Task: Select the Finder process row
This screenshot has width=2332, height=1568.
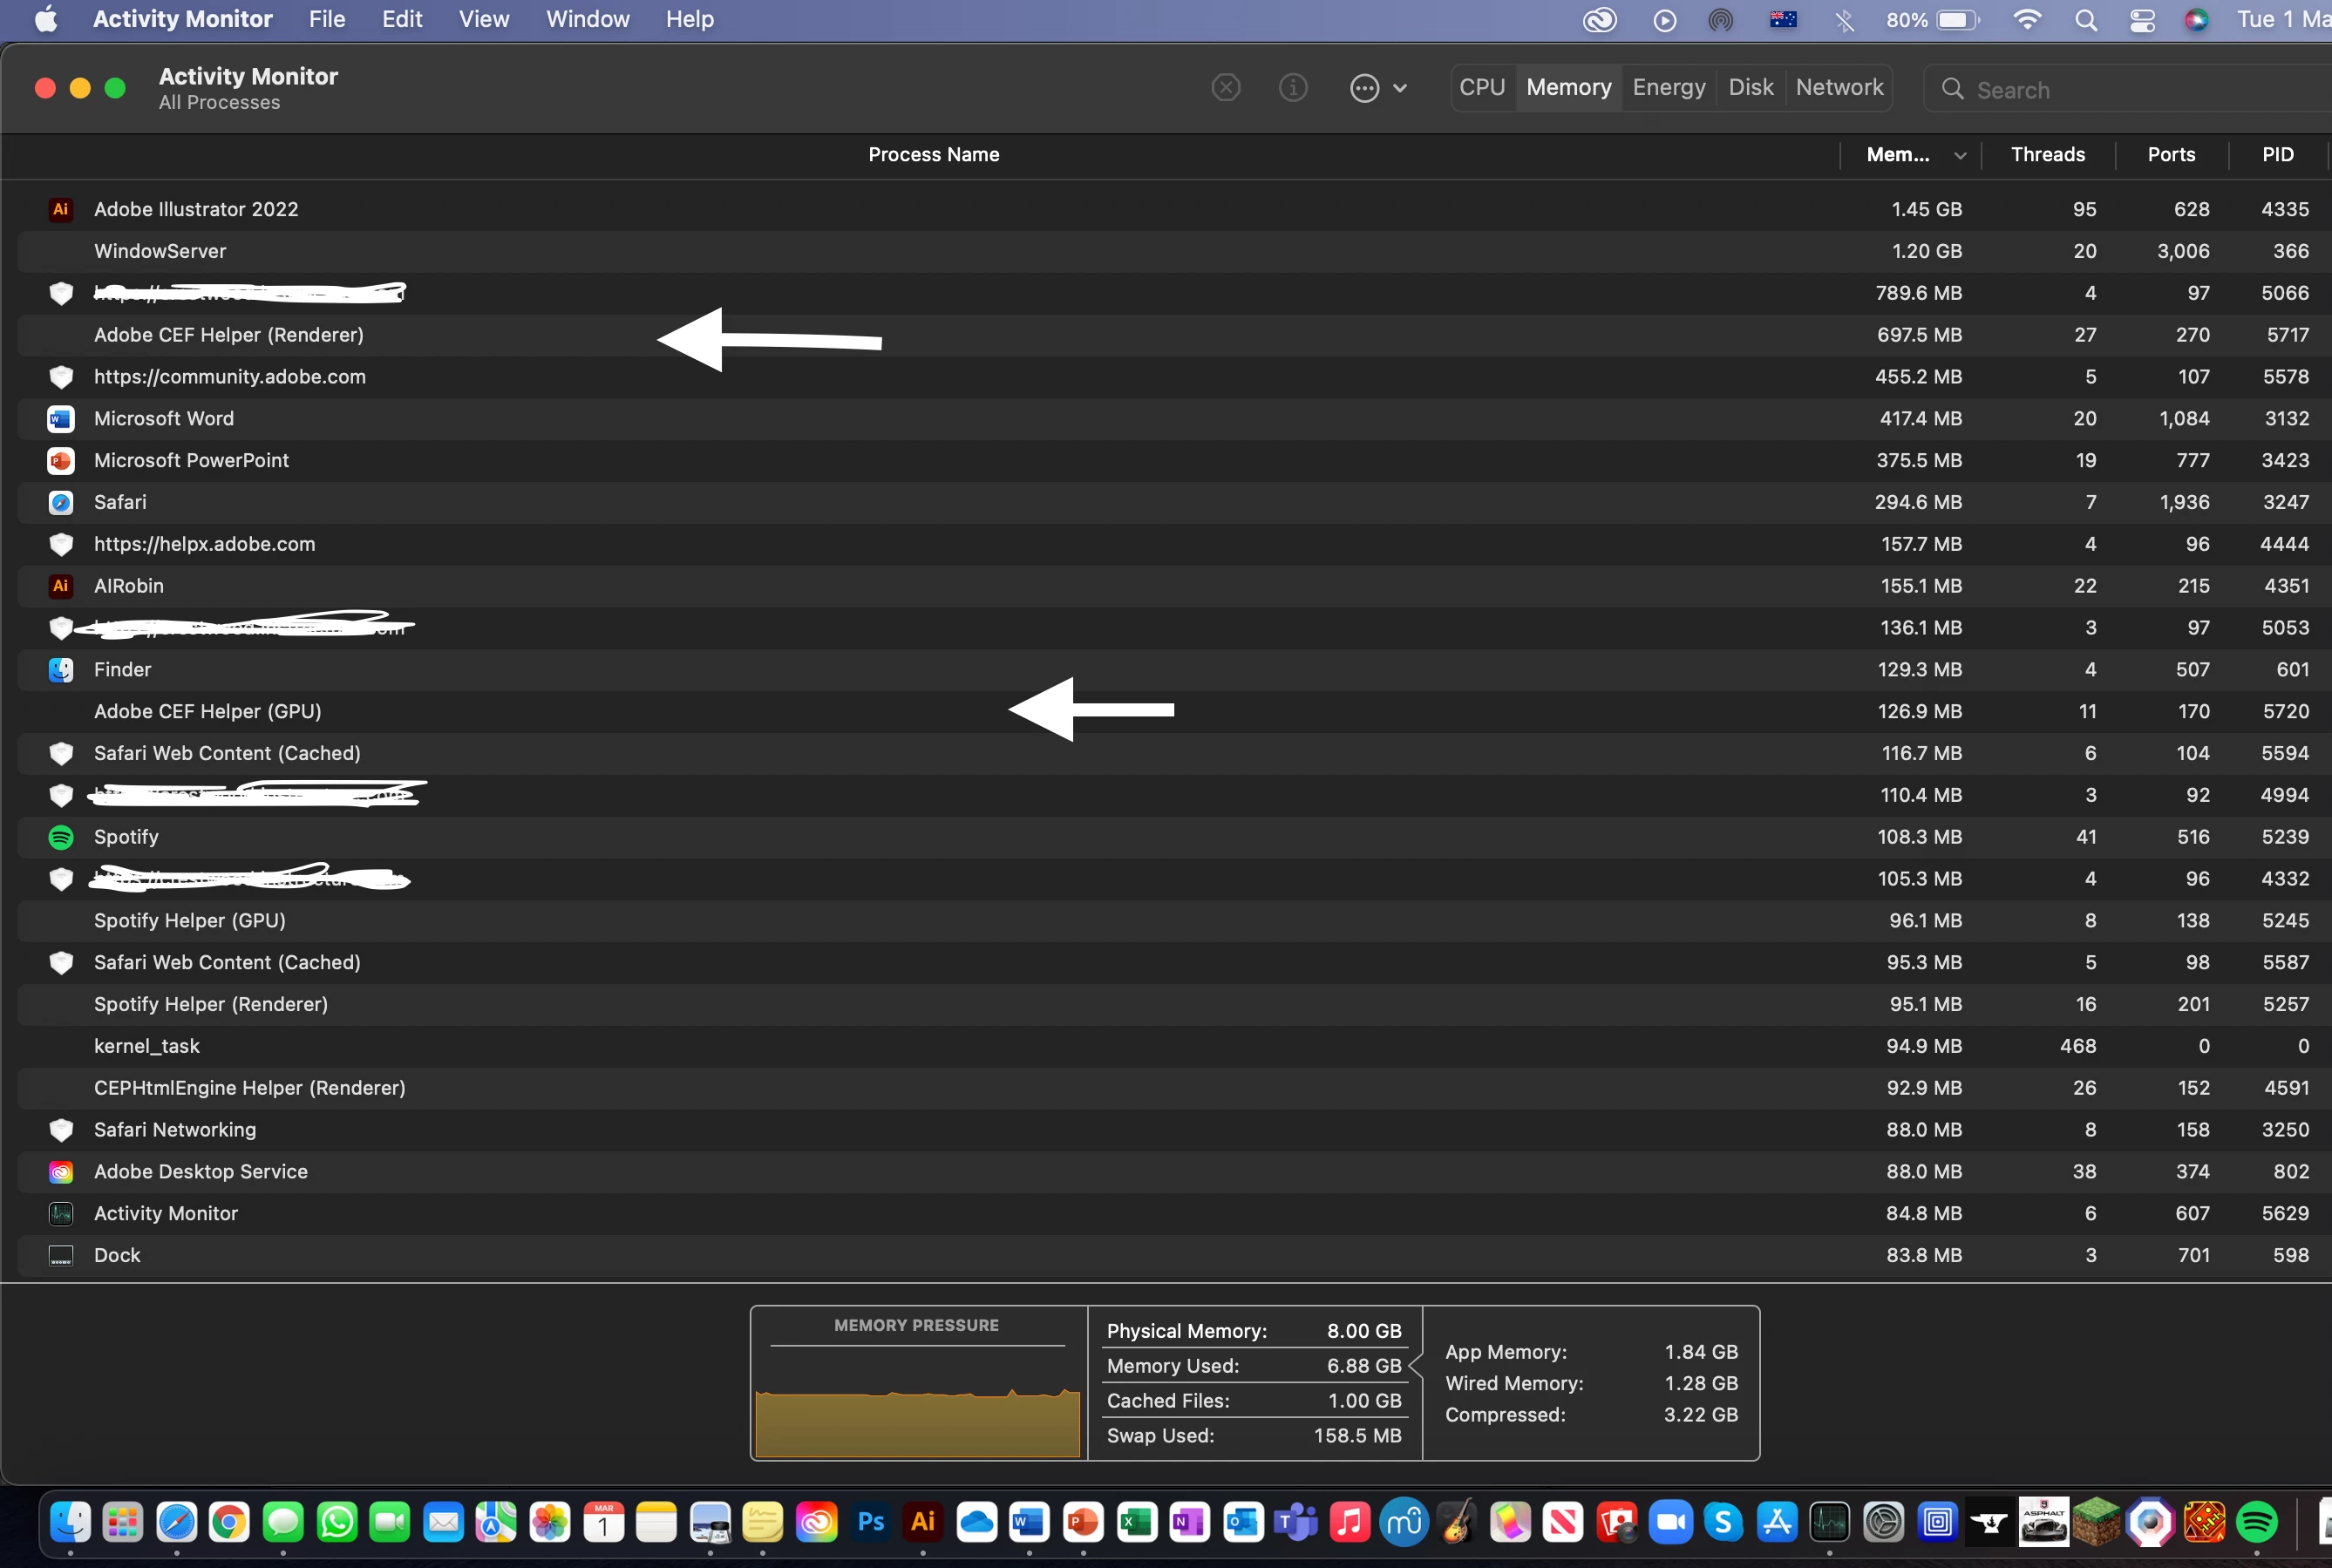Action: click(122, 670)
